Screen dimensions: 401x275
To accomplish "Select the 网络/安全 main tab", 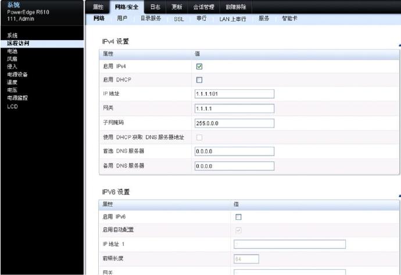I will 127,7.
